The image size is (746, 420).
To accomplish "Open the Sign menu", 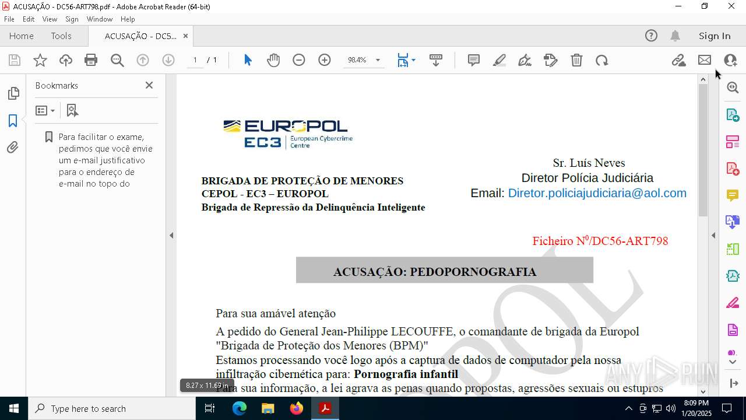I will (x=72, y=19).
